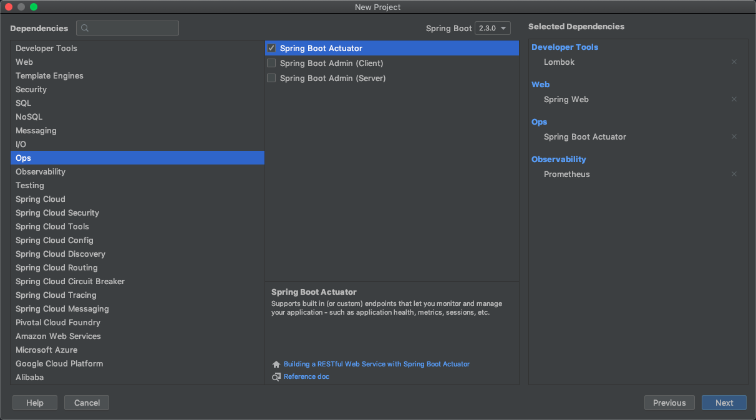Select the NoSQL category
This screenshot has width=756, height=420.
pos(137,117)
